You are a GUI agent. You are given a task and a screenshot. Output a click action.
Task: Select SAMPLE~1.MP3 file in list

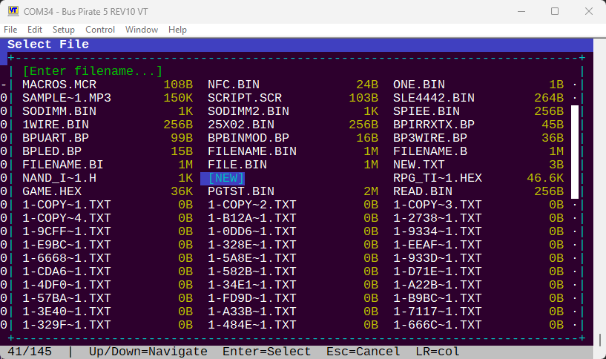(67, 98)
